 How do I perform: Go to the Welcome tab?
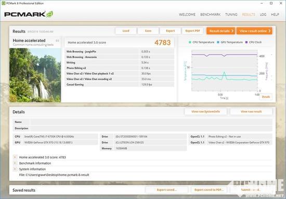click(x=187, y=15)
